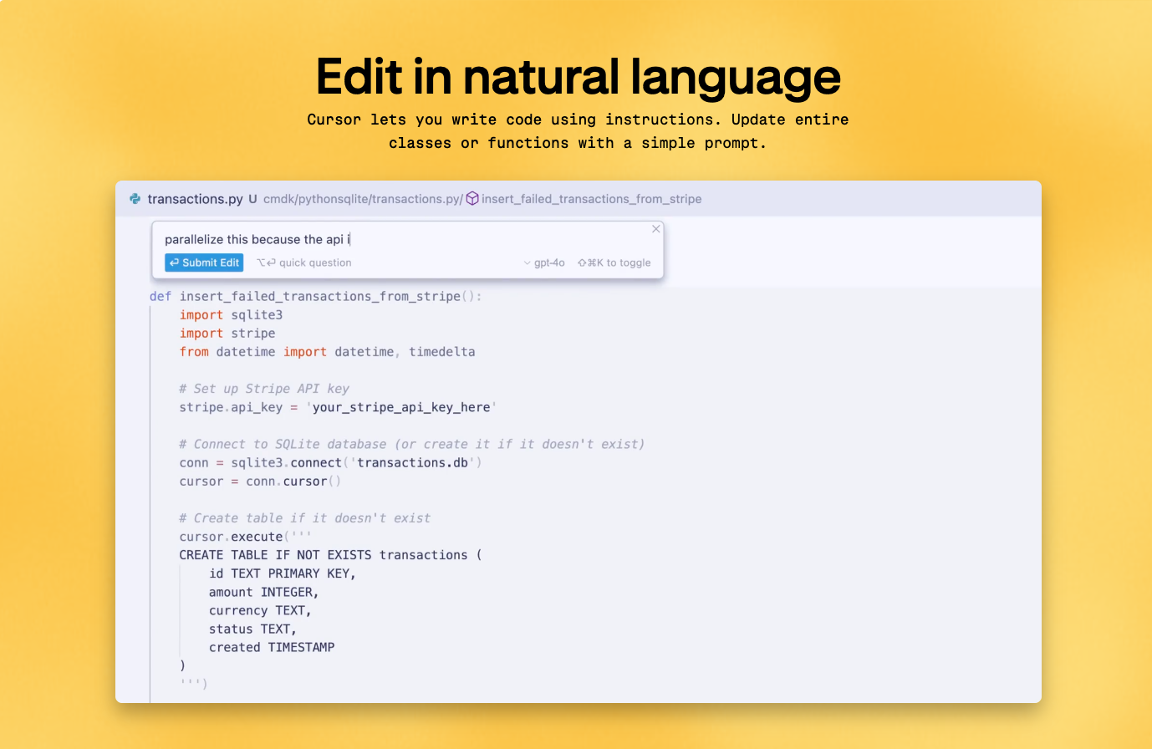The height and width of the screenshot is (749, 1152).
Task: Click the U untracked status marker
Action: pyautogui.click(x=252, y=199)
